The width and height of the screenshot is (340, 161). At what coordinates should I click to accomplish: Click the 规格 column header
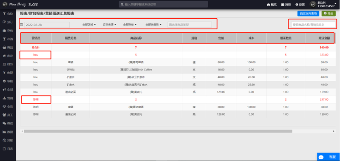pyautogui.click(x=194, y=38)
